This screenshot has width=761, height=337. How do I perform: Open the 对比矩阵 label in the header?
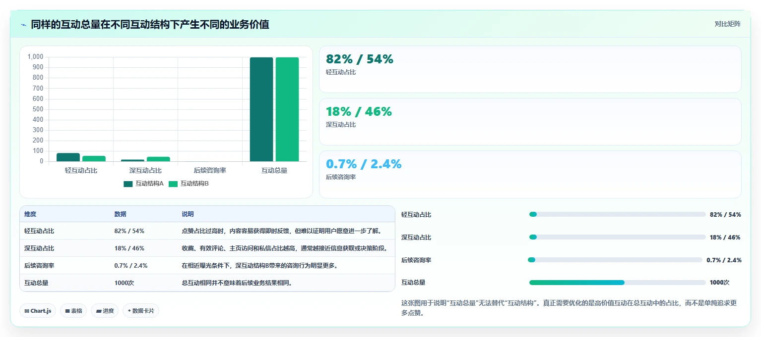[727, 24]
